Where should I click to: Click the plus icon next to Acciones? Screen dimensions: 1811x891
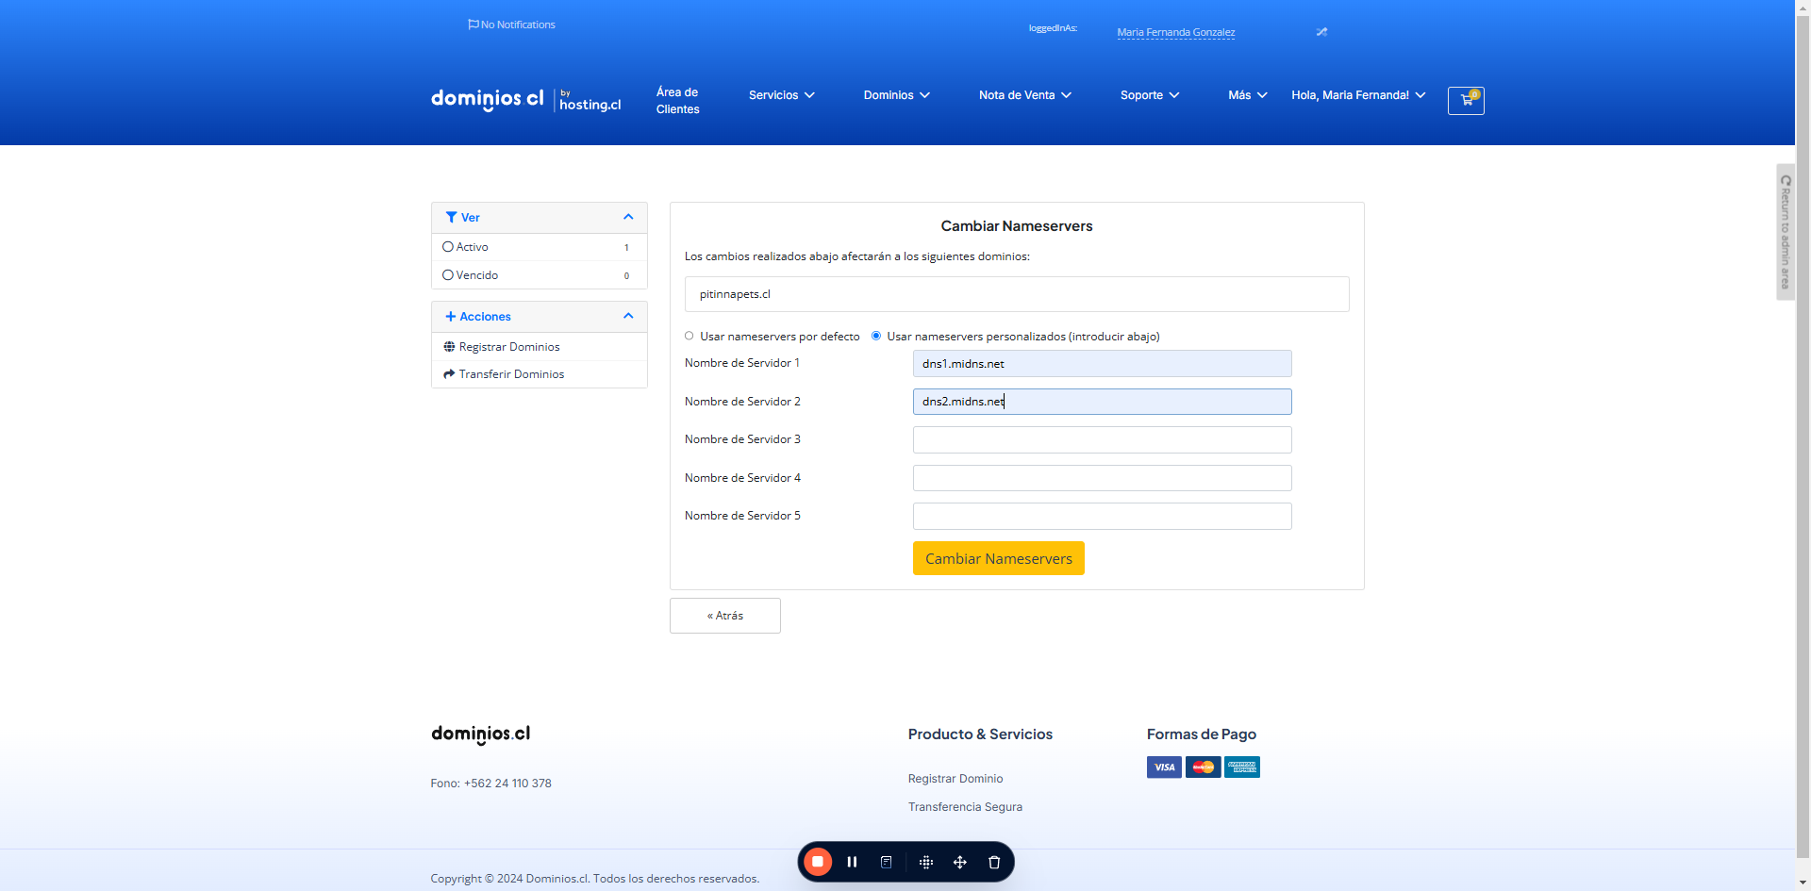(450, 317)
